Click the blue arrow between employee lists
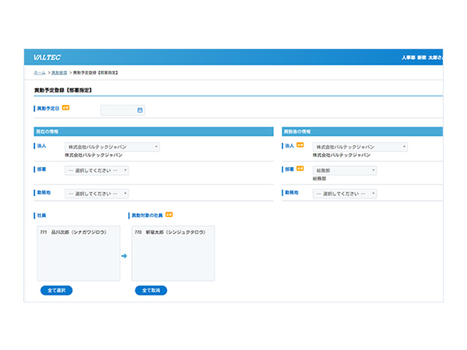Image resolution: width=467 pixels, height=350 pixels. point(123,254)
